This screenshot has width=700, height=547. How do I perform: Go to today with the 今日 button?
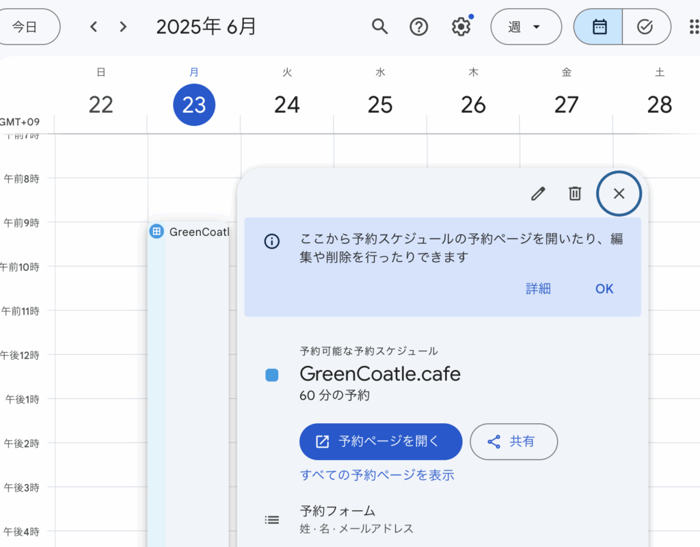pos(27,27)
